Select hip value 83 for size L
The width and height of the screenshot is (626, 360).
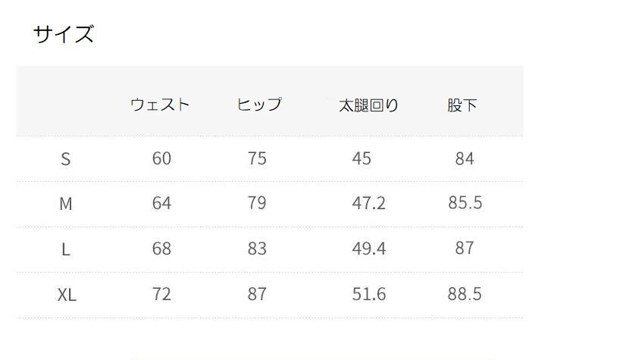point(257,249)
